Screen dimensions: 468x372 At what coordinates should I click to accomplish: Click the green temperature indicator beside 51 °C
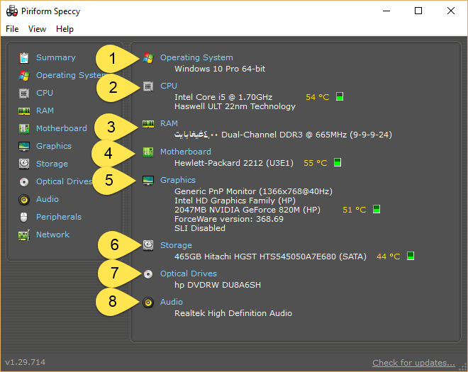tap(377, 209)
